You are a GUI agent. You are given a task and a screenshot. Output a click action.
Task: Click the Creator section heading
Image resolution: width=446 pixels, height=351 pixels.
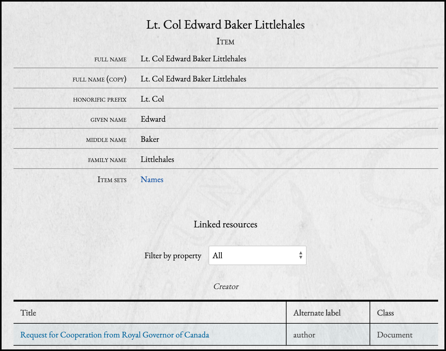tap(226, 287)
